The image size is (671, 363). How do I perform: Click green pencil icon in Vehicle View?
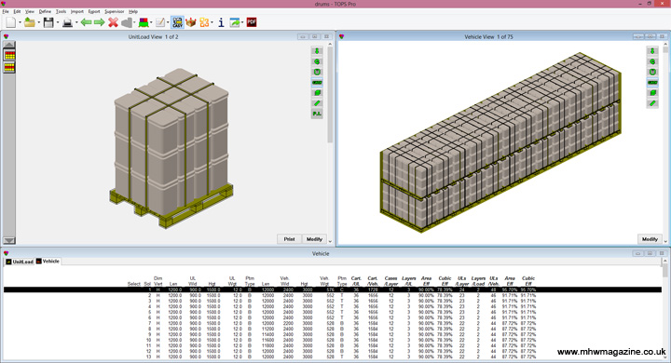(x=652, y=103)
